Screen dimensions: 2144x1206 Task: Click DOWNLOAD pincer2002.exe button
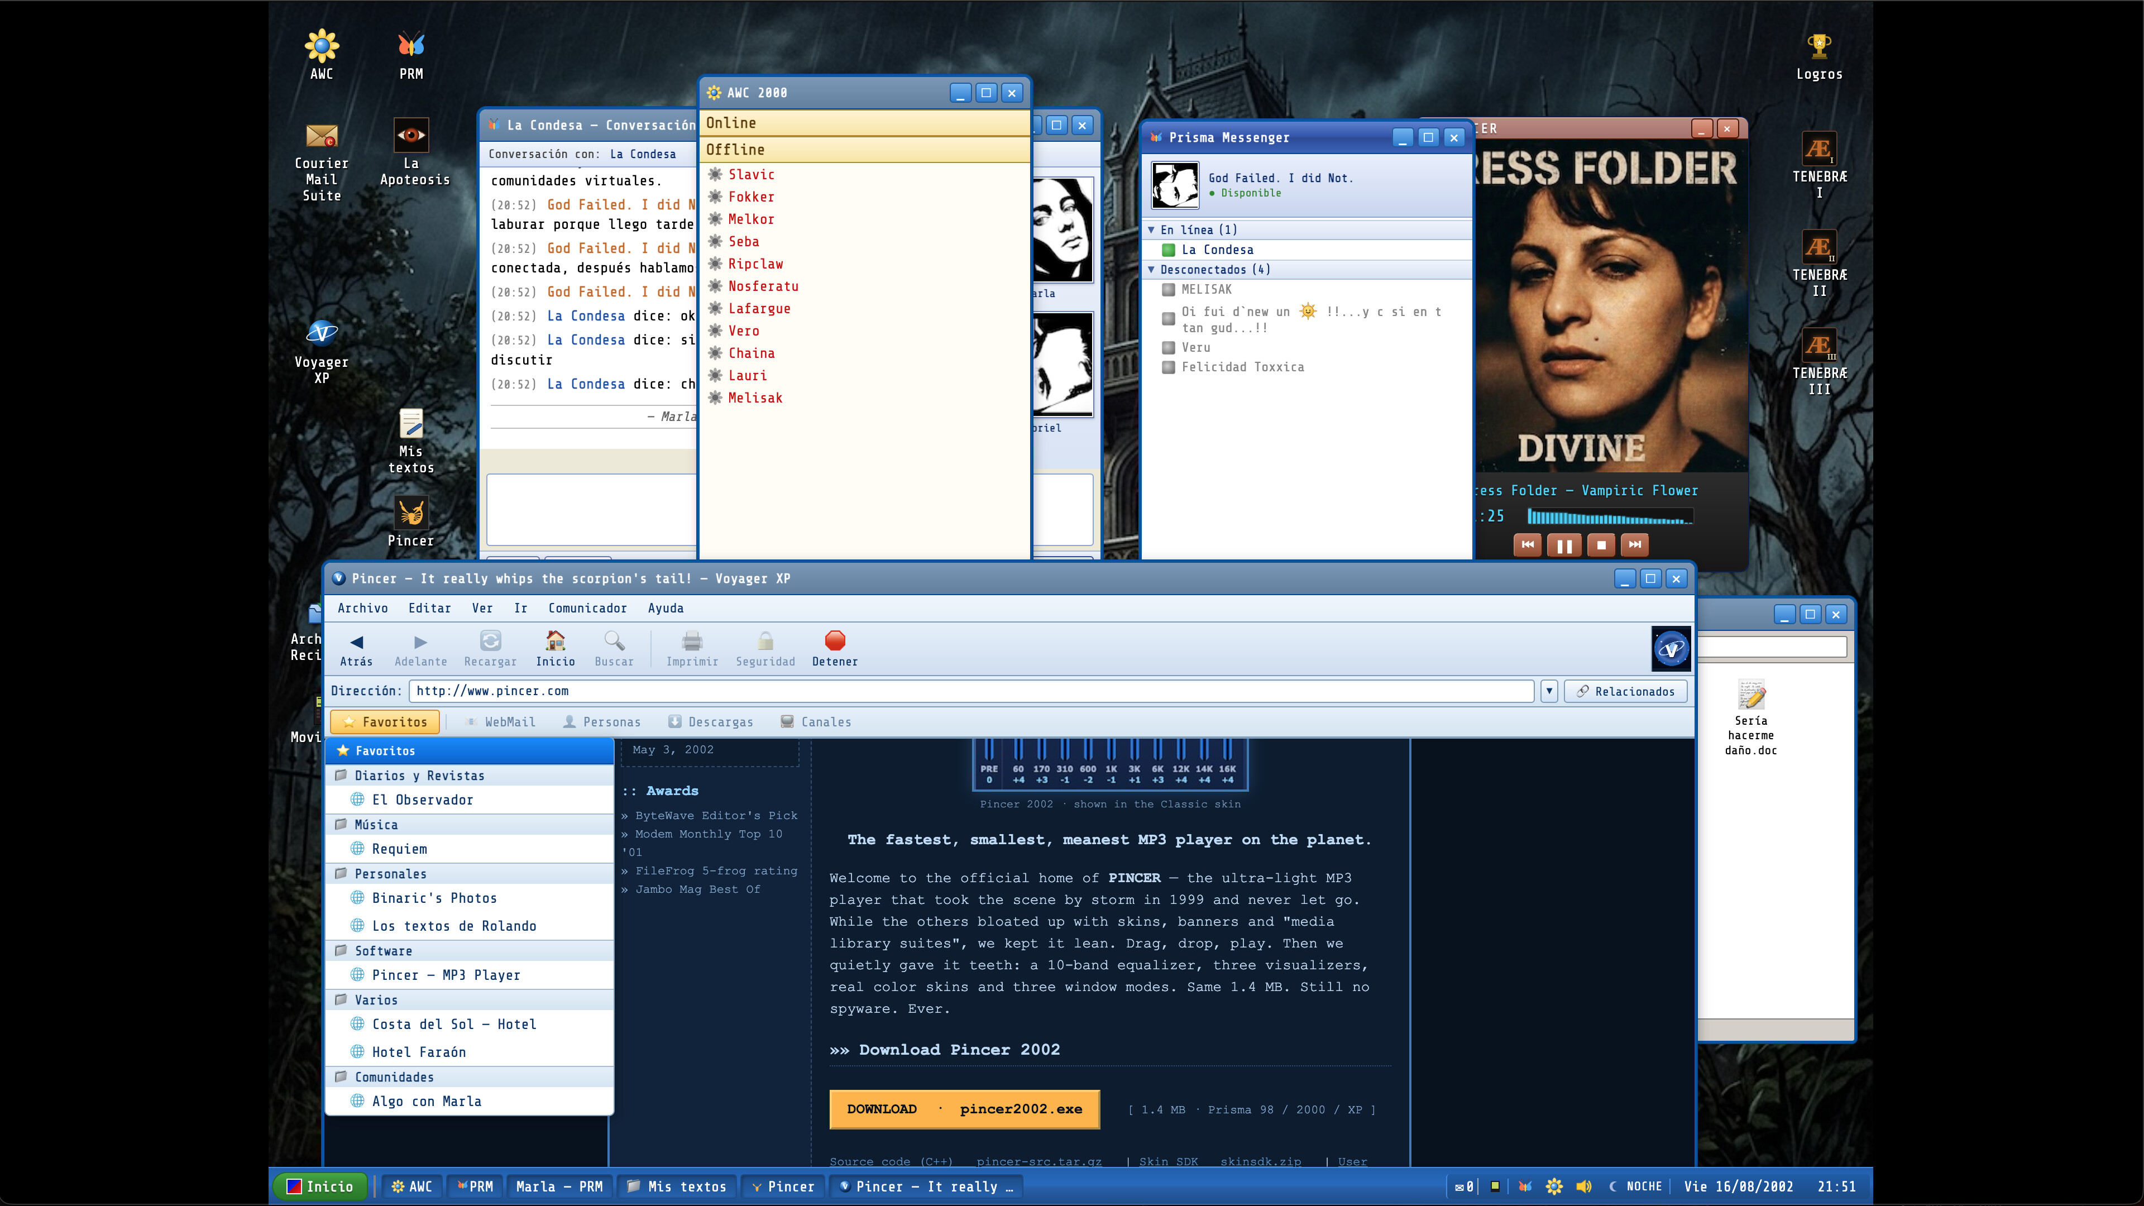pyautogui.click(x=965, y=1109)
